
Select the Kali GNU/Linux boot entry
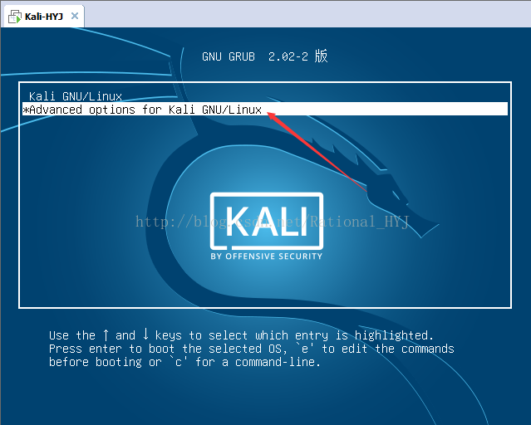[75, 96]
